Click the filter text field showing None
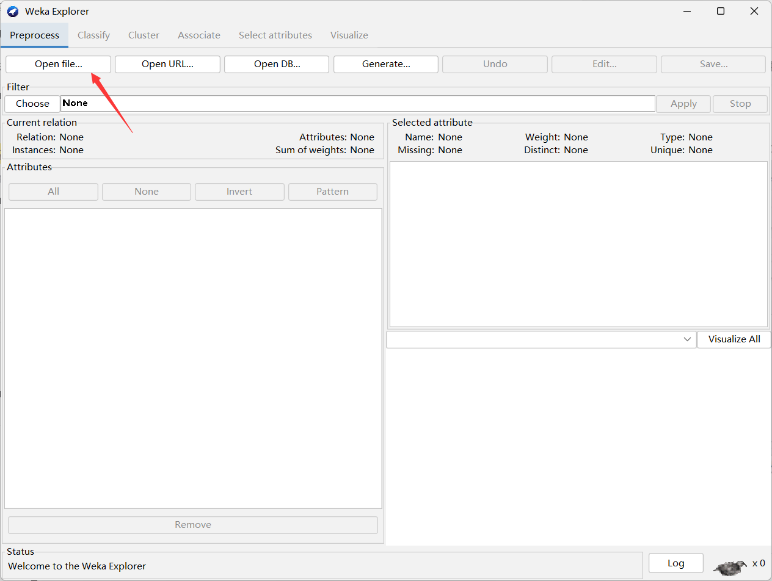 point(358,104)
